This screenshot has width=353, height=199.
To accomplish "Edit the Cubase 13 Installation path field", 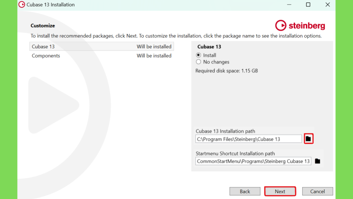I will pos(249,139).
